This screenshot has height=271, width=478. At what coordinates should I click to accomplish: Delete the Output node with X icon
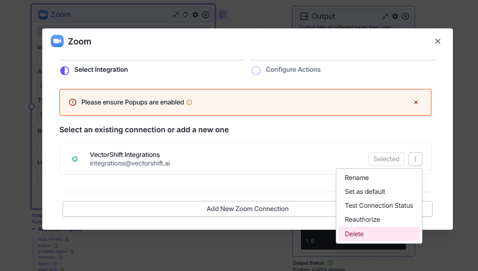point(405,16)
